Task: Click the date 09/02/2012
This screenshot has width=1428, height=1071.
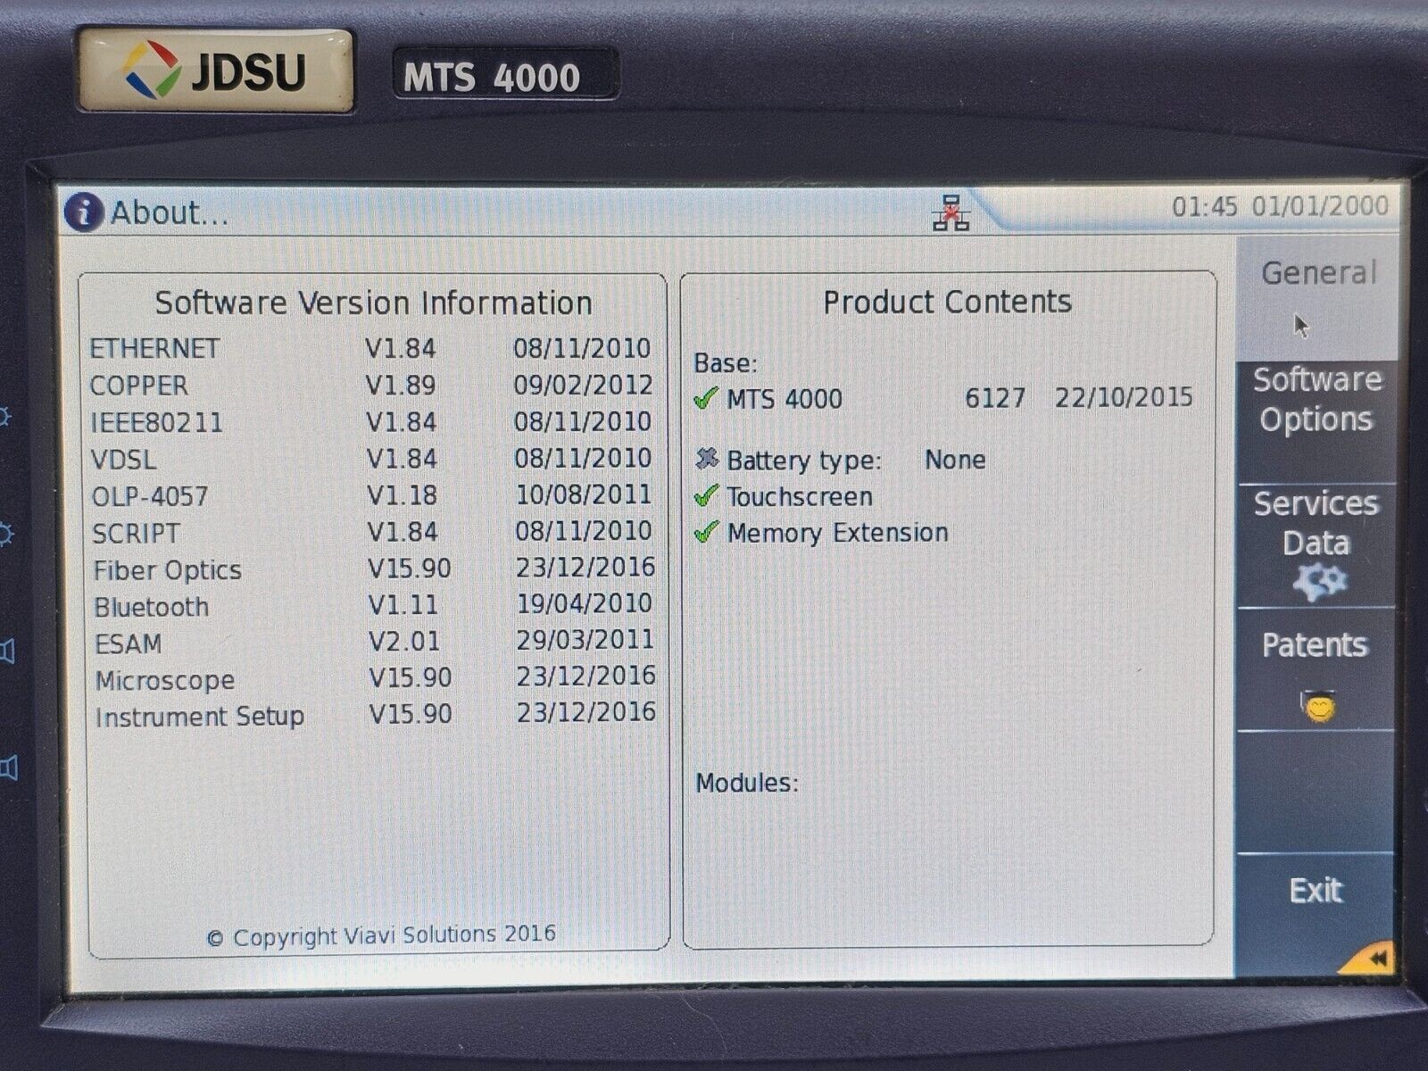Action: [583, 385]
